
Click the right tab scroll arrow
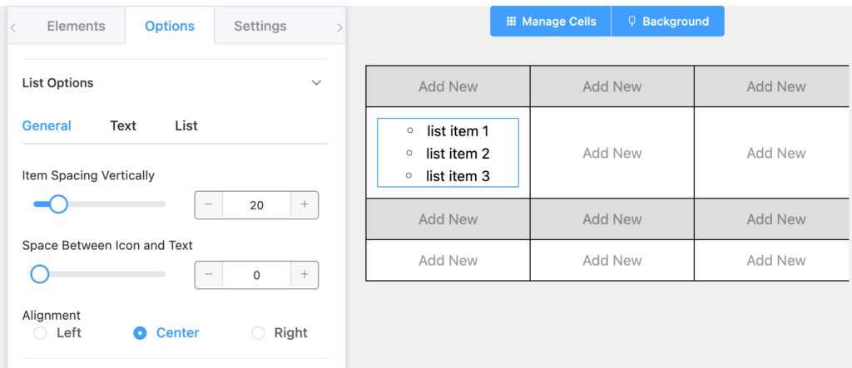(340, 27)
